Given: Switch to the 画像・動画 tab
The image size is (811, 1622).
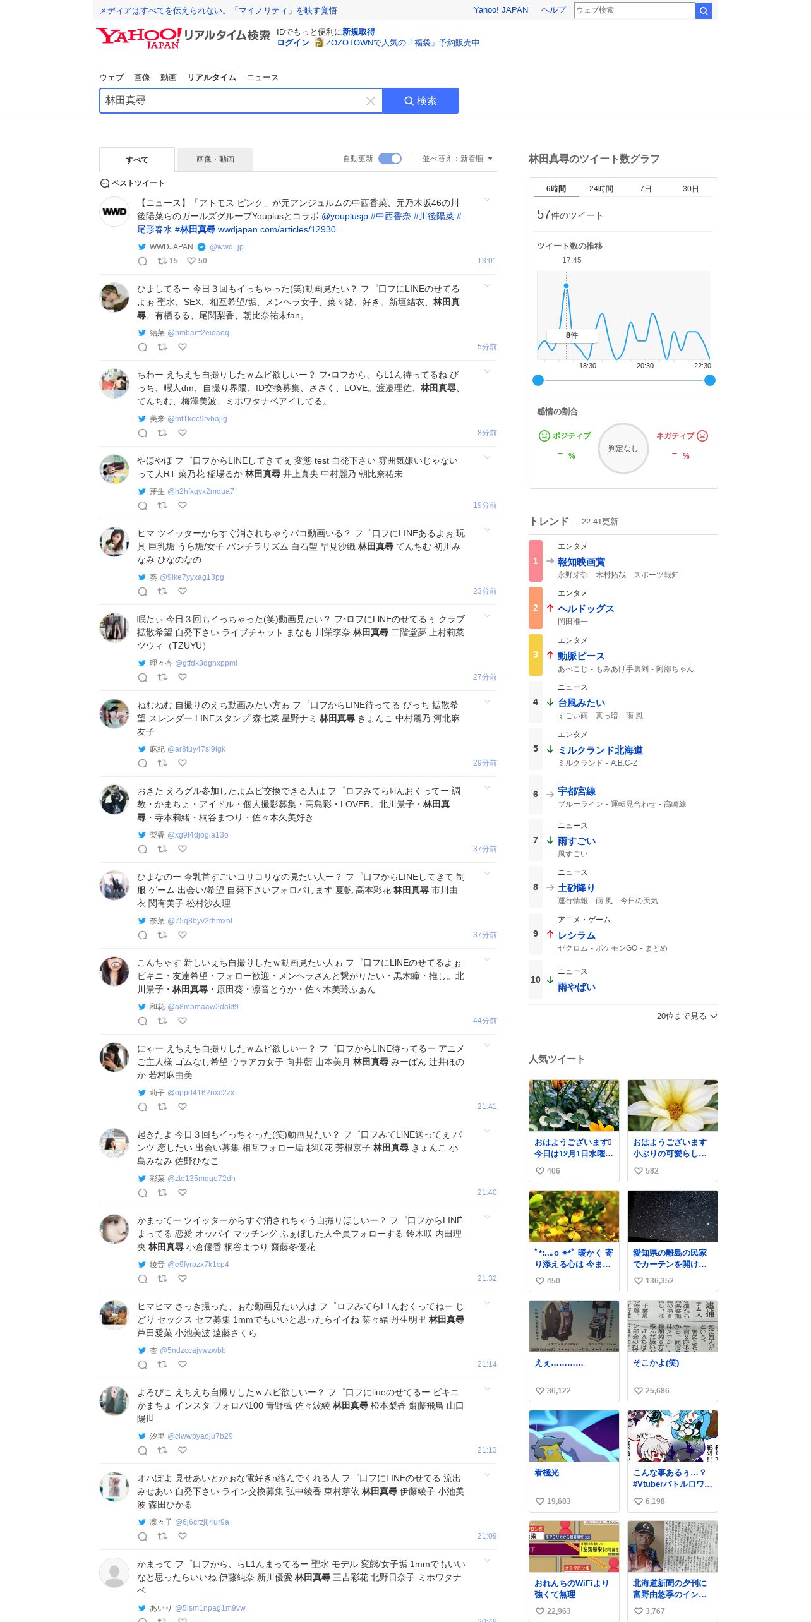Looking at the screenshot, I should coord(215,159).
